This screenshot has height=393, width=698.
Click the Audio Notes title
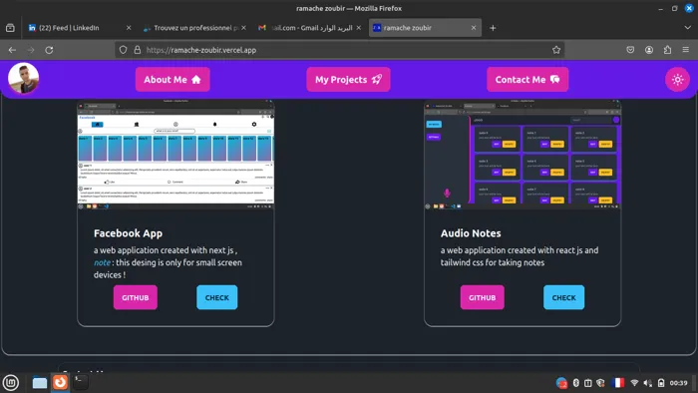pyautogui.click(x=471, y=233)
